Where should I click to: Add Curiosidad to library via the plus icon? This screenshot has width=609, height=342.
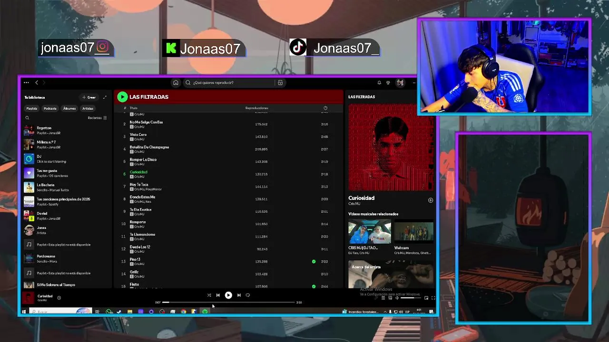(431, 200)
